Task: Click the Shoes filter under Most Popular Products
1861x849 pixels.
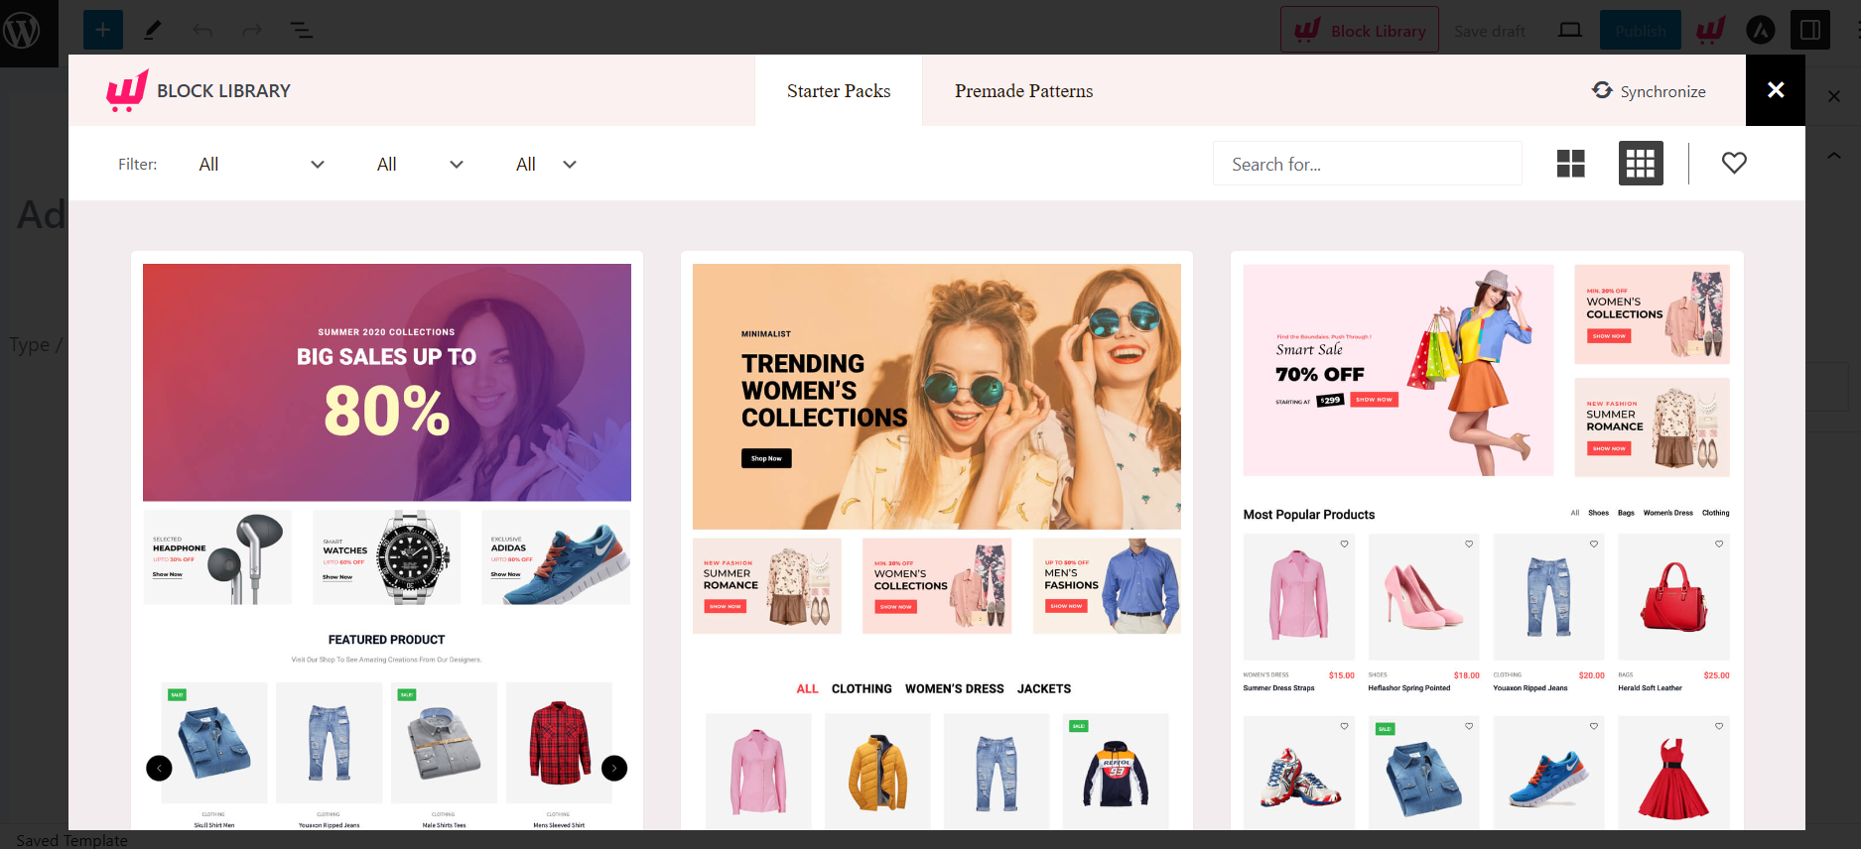Action: pos(1598,513)
